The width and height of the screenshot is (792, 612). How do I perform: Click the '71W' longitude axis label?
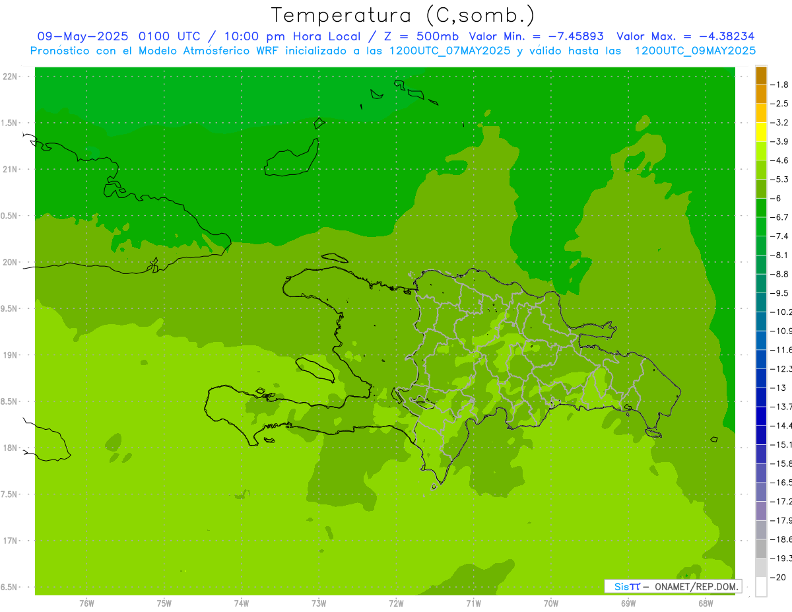click(x=473, y=603)
